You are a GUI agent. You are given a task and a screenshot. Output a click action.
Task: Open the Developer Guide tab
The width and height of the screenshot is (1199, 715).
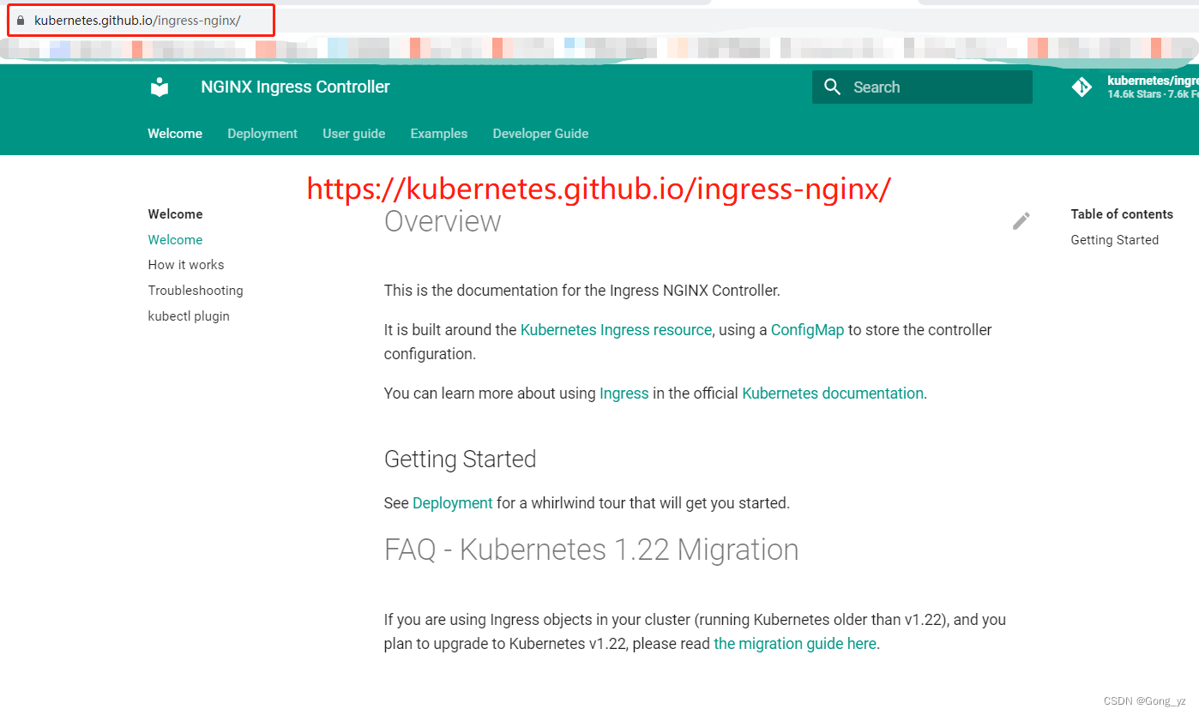click(540, 134)
